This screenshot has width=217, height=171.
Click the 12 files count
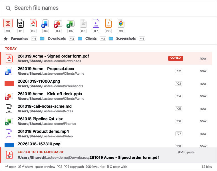(207, 167)
